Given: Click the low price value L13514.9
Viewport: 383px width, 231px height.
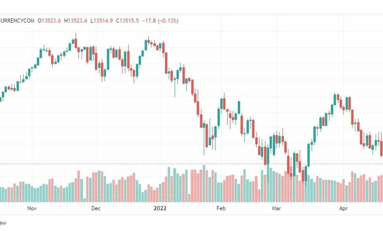Looking at the screenshot, I should click(102, 21).
